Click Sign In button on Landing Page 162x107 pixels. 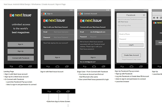(x=21, y=44)
